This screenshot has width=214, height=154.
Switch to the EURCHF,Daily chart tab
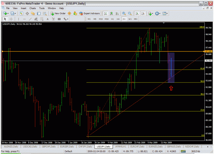pyautogui.click(x=137, y=147)
